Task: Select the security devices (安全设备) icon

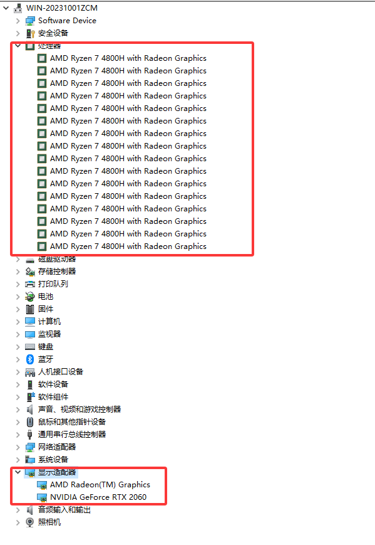Action: tap(30, 33)
